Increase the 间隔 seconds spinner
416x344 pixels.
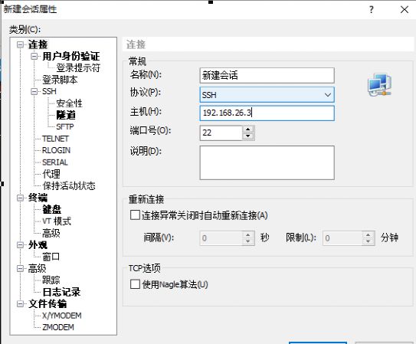pyautogui.click(x=247, y=235)
